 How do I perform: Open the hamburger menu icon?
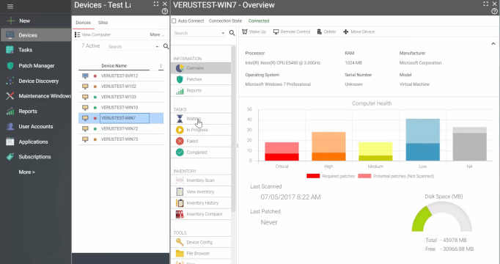(10, 7)
